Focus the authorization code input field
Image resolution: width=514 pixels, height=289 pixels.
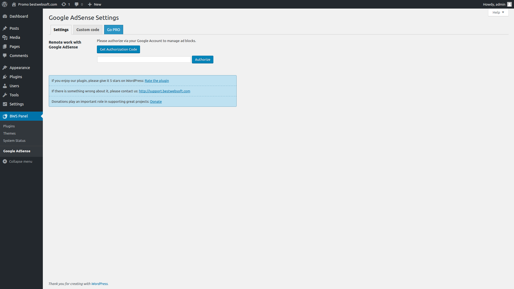[144, 59]
